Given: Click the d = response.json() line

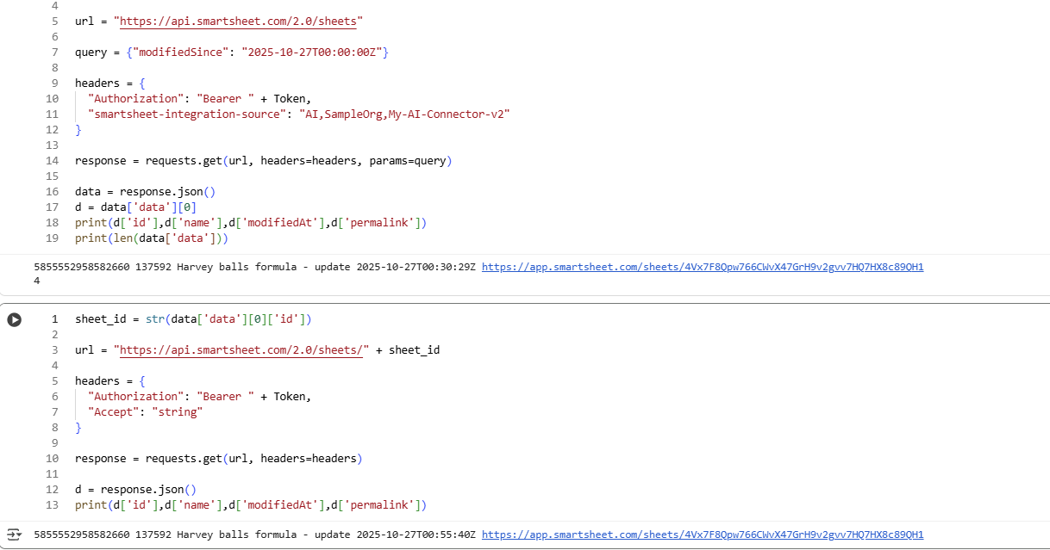Looking at the screenshot, I should pos(135,490).
